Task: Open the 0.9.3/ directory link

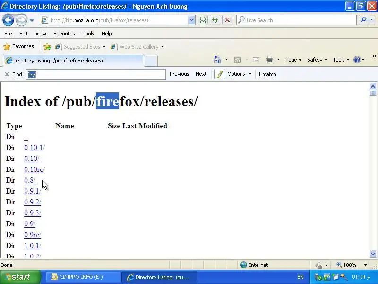Action: coord(33,213)
